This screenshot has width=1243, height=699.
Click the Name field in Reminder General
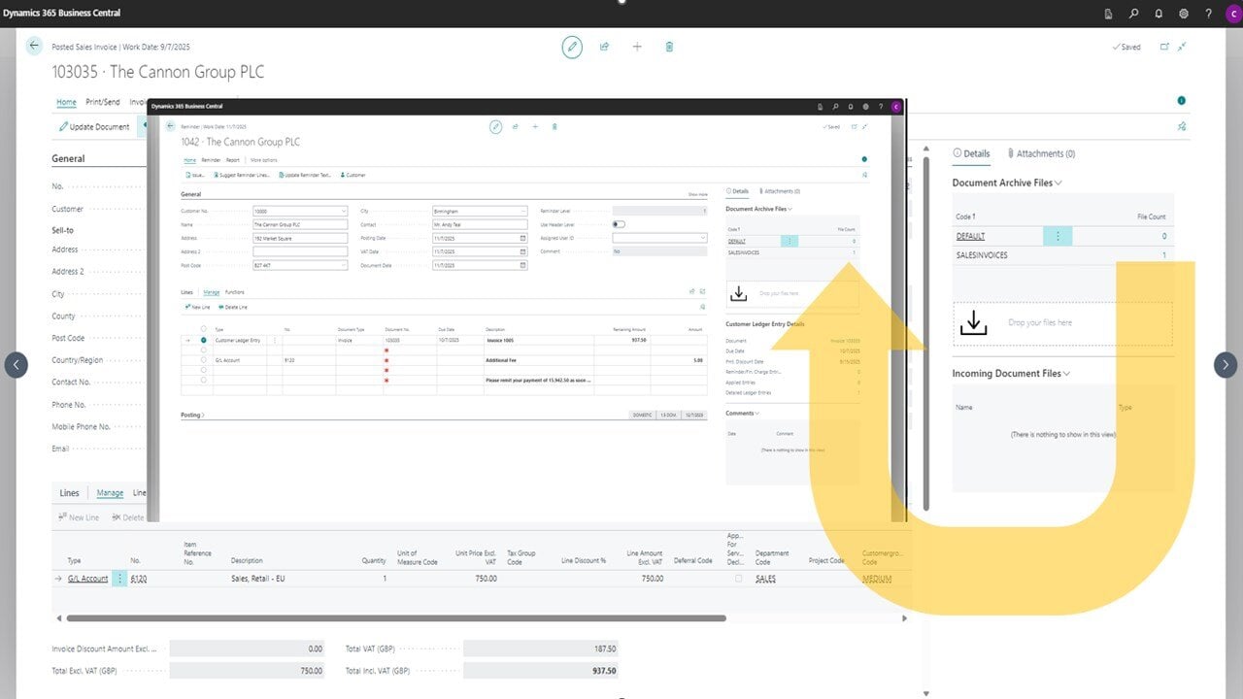coord(299,224)
